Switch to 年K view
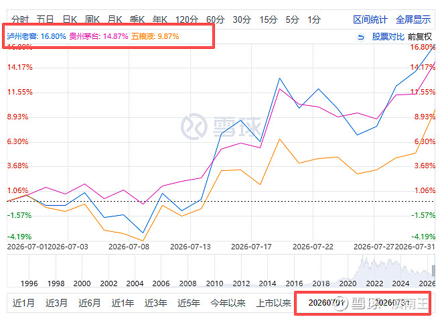The width and height of the screenshot is (442, 317). coord(160,19)
